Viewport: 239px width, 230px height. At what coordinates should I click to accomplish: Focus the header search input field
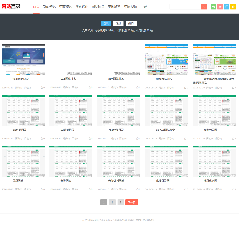click(x=185, y=7)
